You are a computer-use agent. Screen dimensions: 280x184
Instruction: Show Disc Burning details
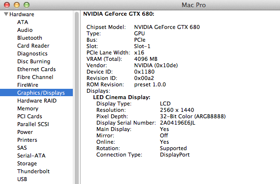34,61
